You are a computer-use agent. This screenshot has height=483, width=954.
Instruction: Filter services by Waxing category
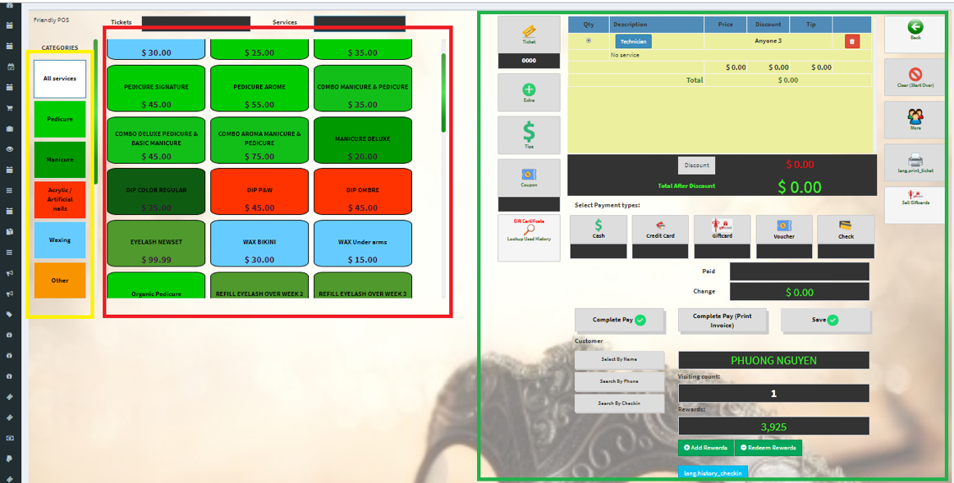(60, 240)
